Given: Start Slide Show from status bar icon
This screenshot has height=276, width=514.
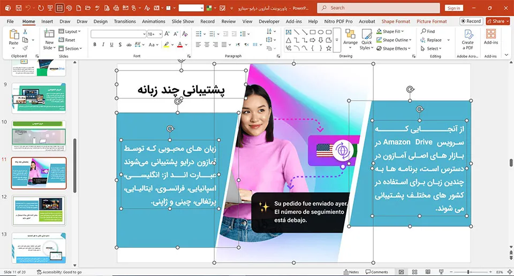Looking at the screenshot, I should (x=441, y=272).
